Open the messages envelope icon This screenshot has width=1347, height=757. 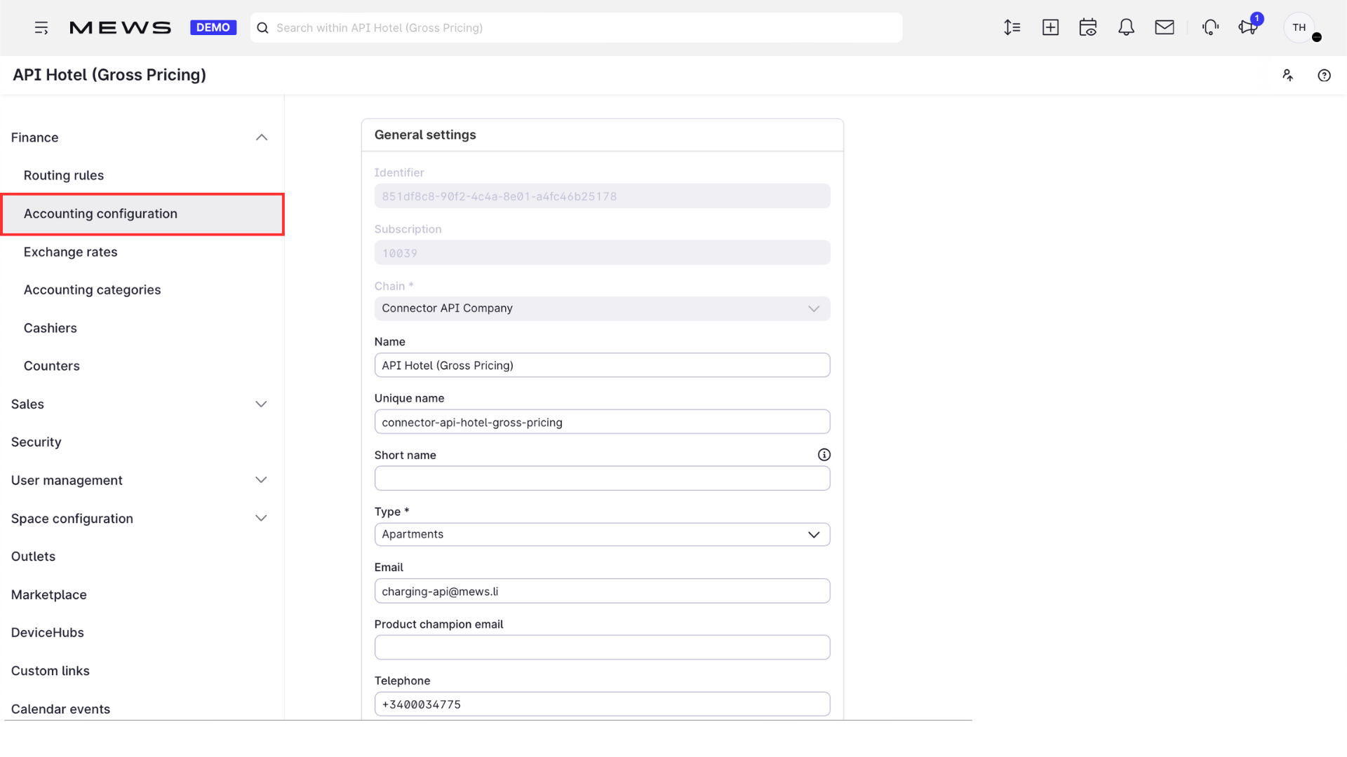1165,27
